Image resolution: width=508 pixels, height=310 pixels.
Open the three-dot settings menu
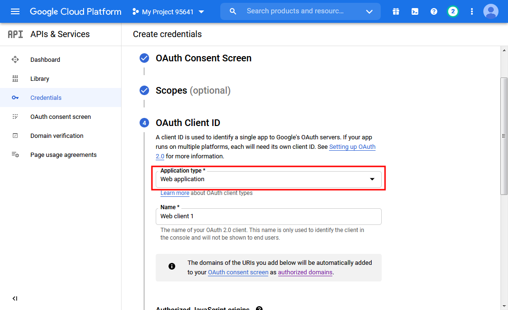[472, 12]
